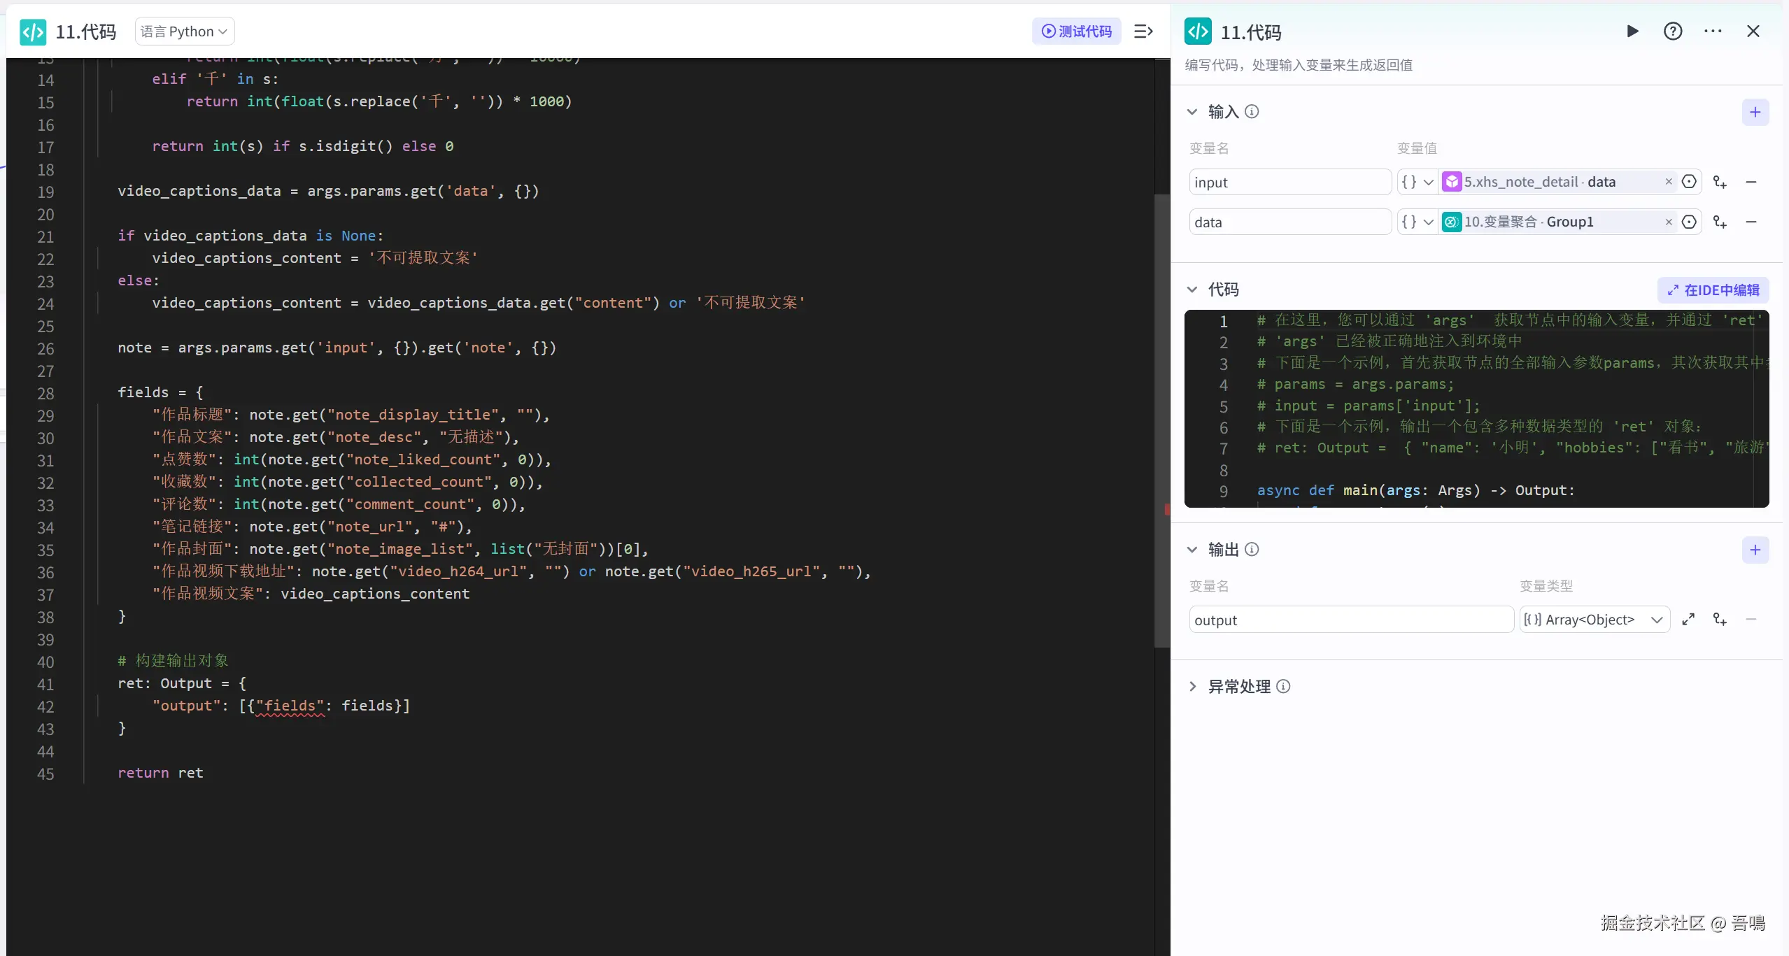Open the three-dot more options menu

point(1713,31)
